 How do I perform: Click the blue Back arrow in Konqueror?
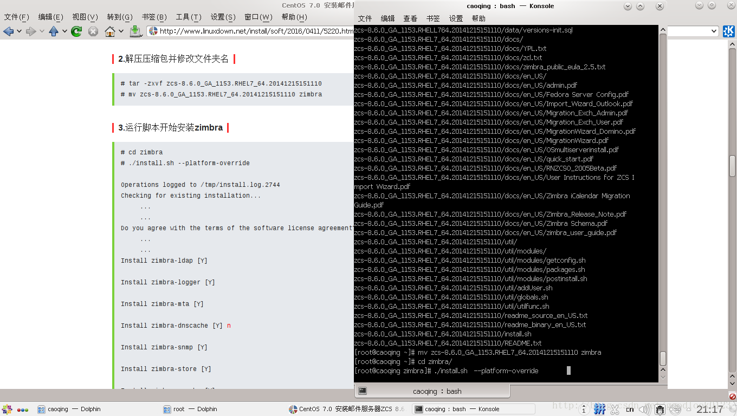[8, 31]
